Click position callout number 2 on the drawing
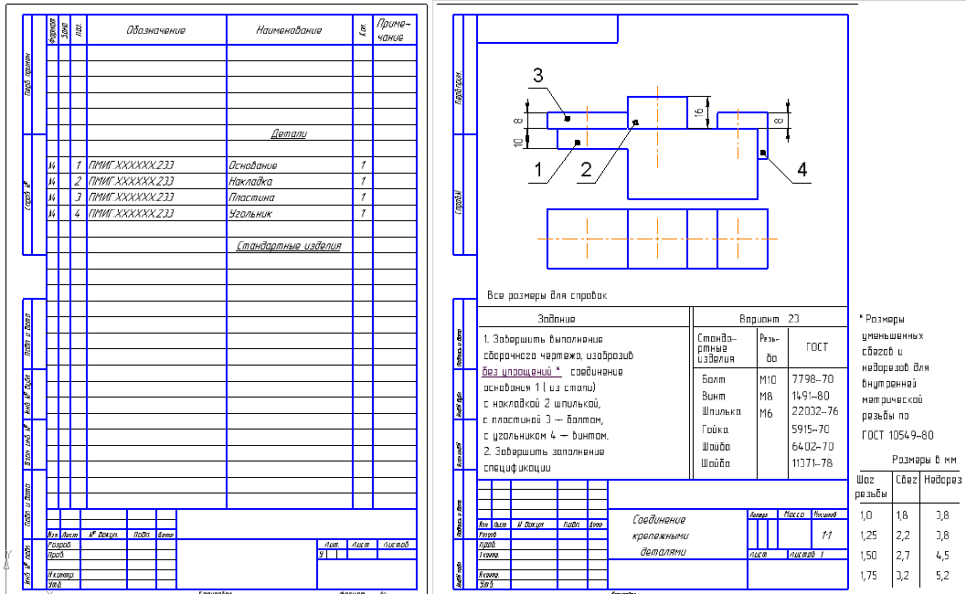Screen dimensions: 966x594 point(586,169)
